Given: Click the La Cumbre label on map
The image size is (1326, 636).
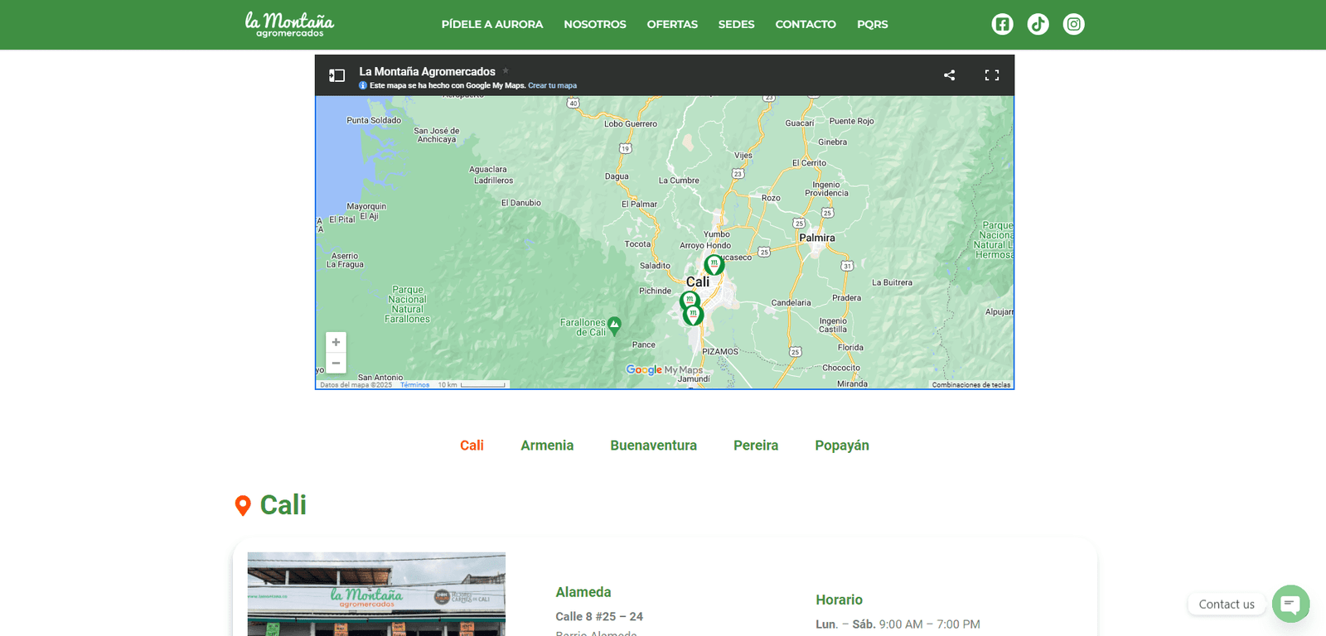Looking at the screenshot, I should [x=679, y=181].
